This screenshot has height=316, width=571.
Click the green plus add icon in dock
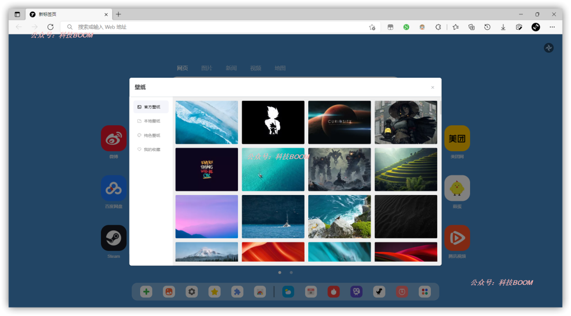[x=146, y=292]
